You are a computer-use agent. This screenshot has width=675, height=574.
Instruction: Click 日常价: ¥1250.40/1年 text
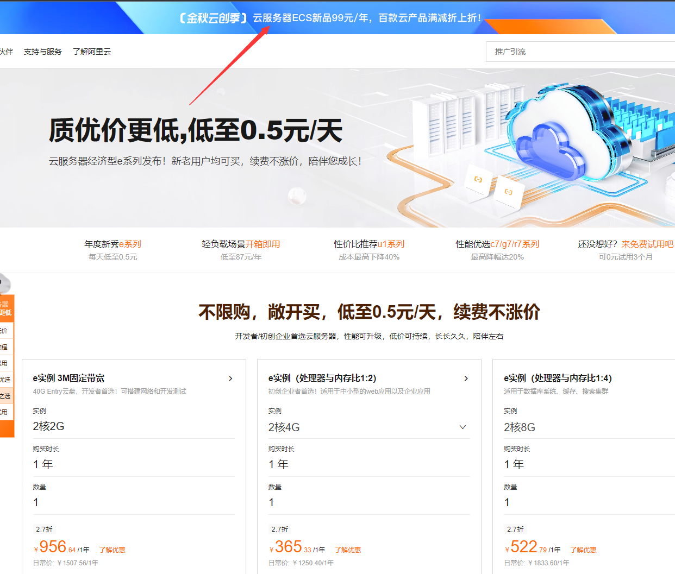[301, 563]
